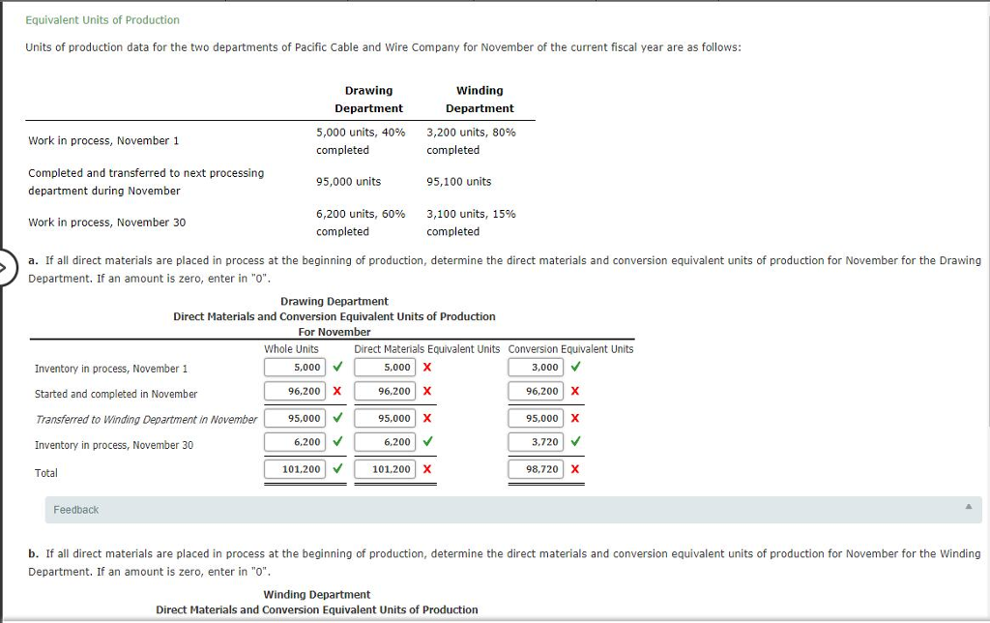Open the Equivalent Units of Production link
The image size is (990, 623).
click(100, 19)
